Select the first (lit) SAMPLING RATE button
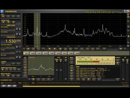130x98 pixels. pyautogui.click(x=3, y=70)
